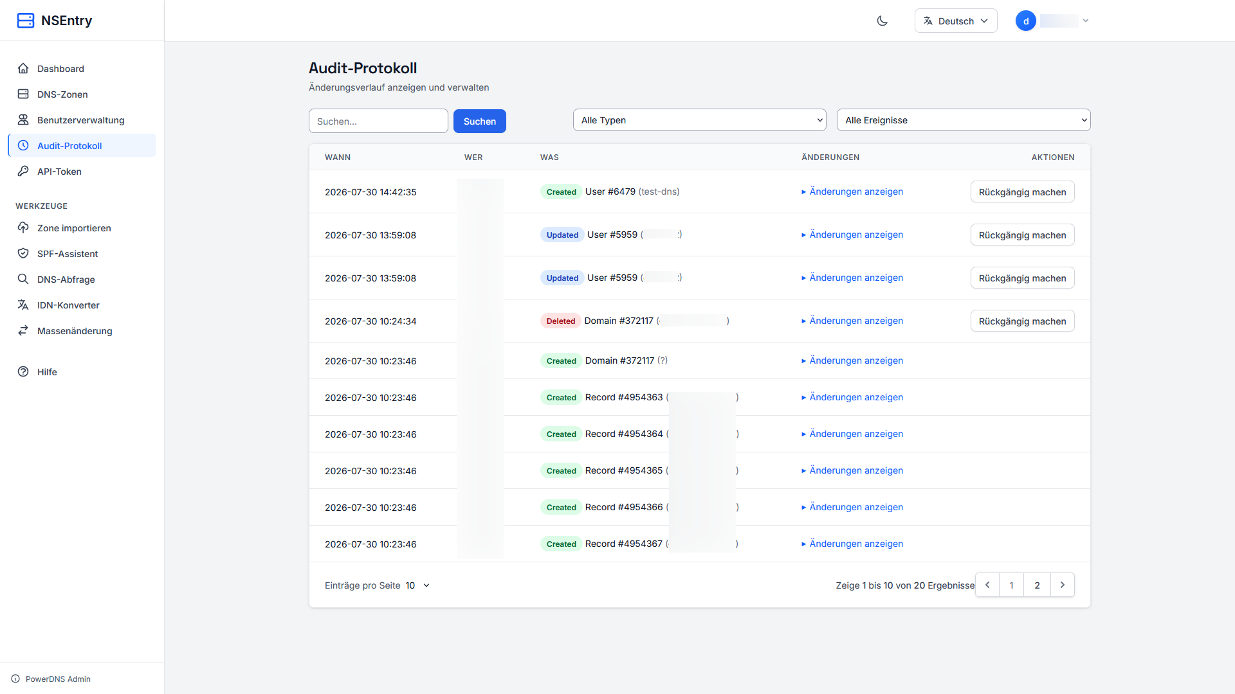Open Dashboard from the sidebar
1235x694 pixels.
82,69
